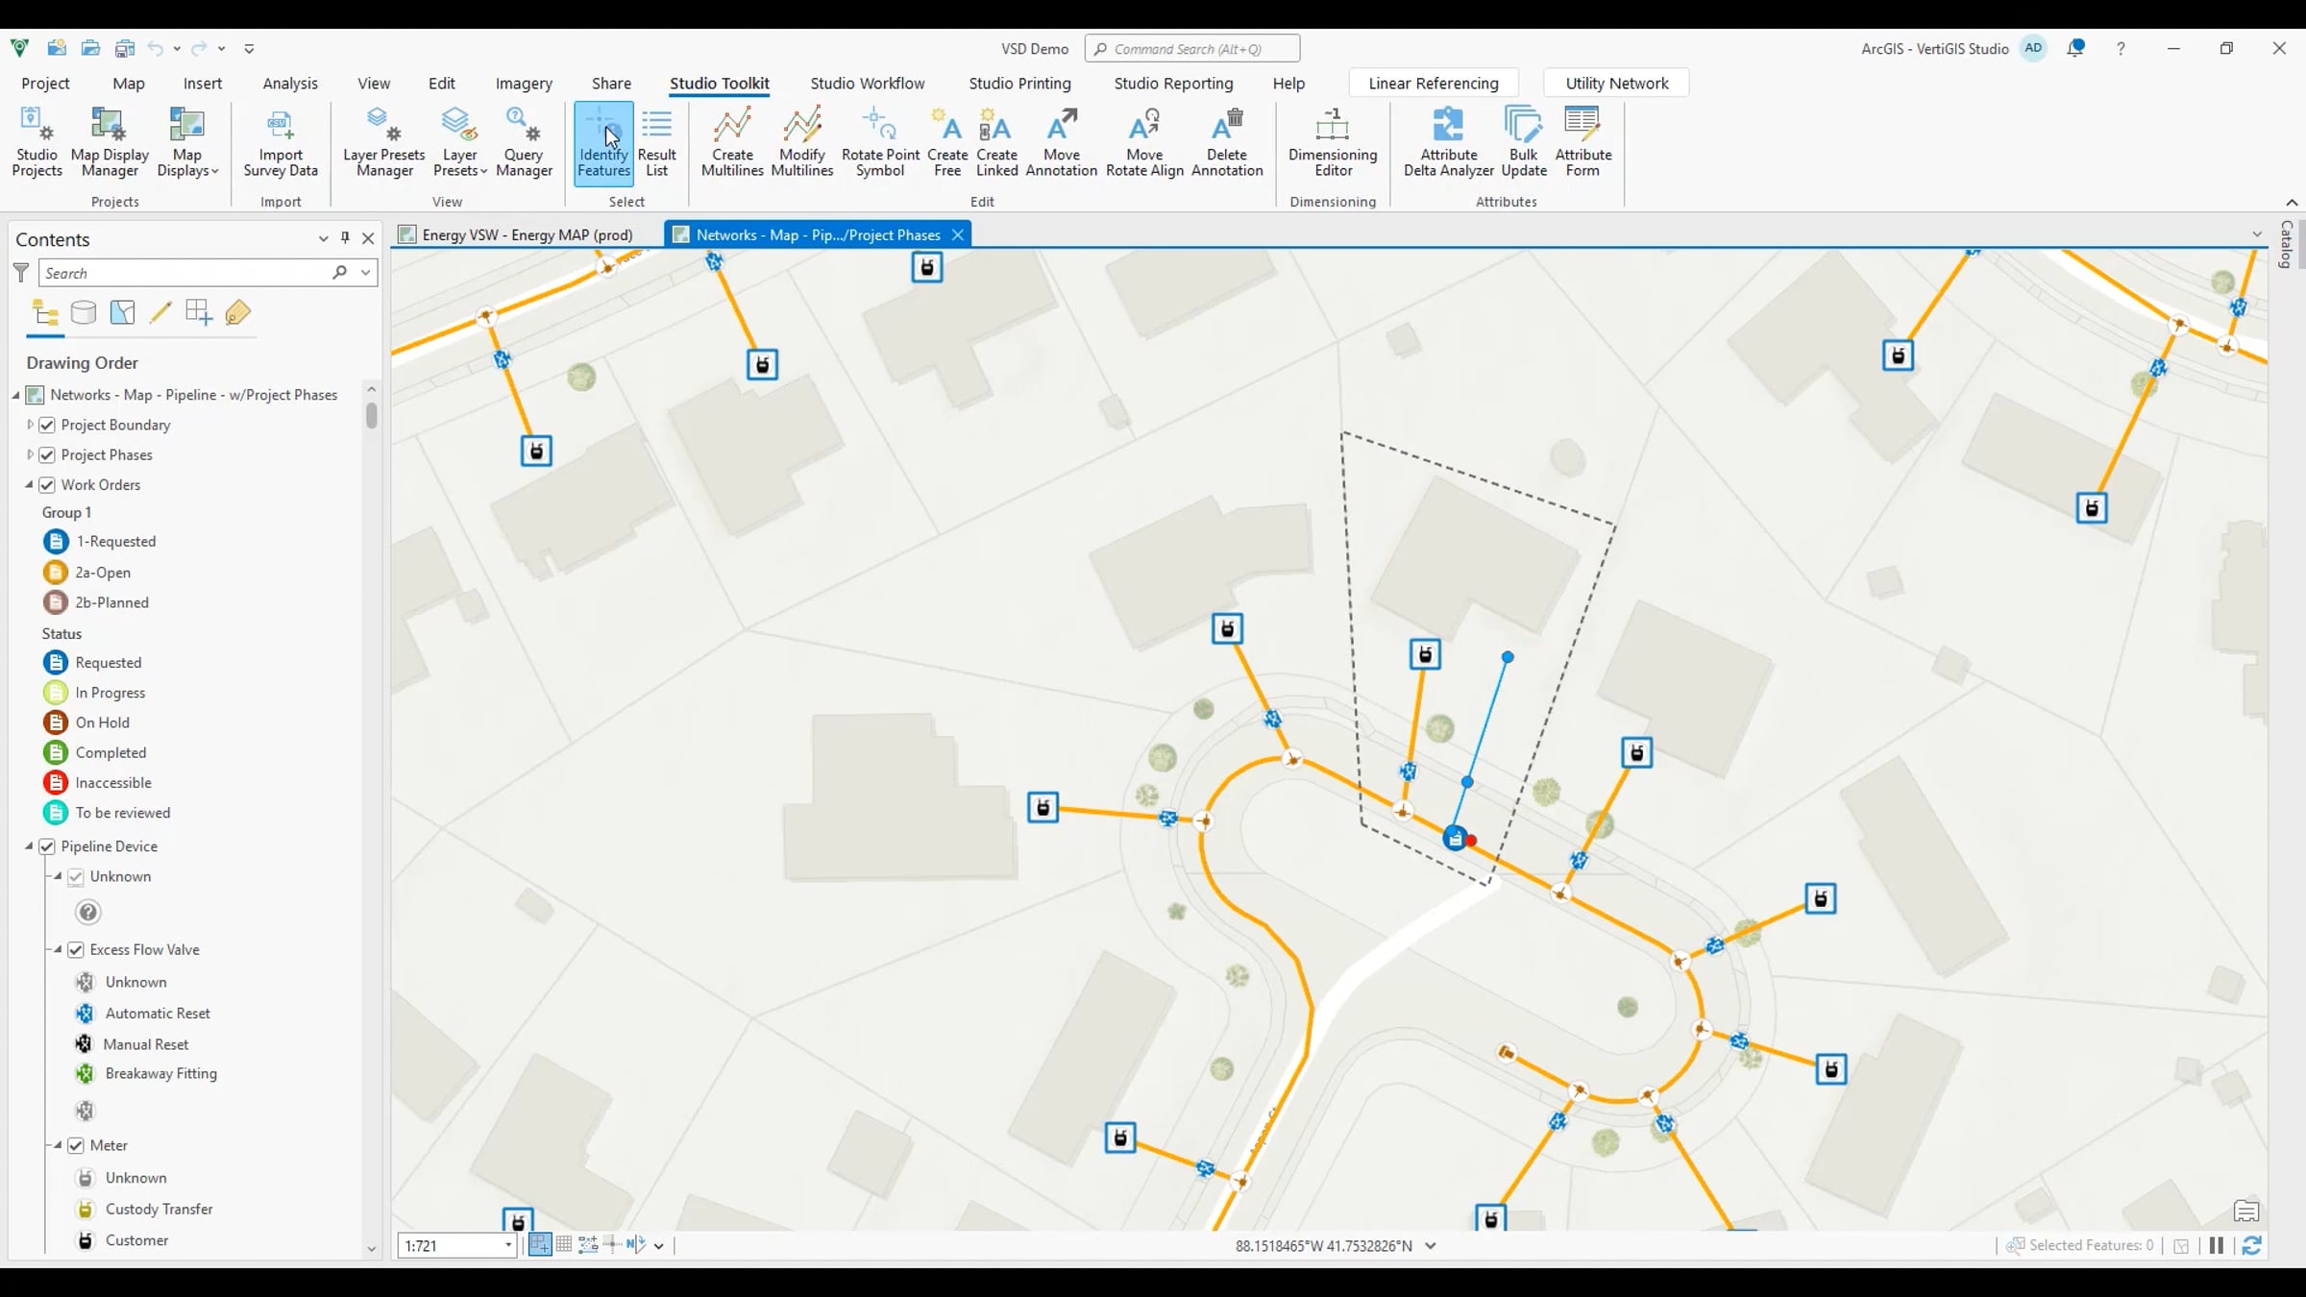Open the Studio Reporting ribbon tab
Viewport: 2306px width, 1297px height.
coord(1173,84)
